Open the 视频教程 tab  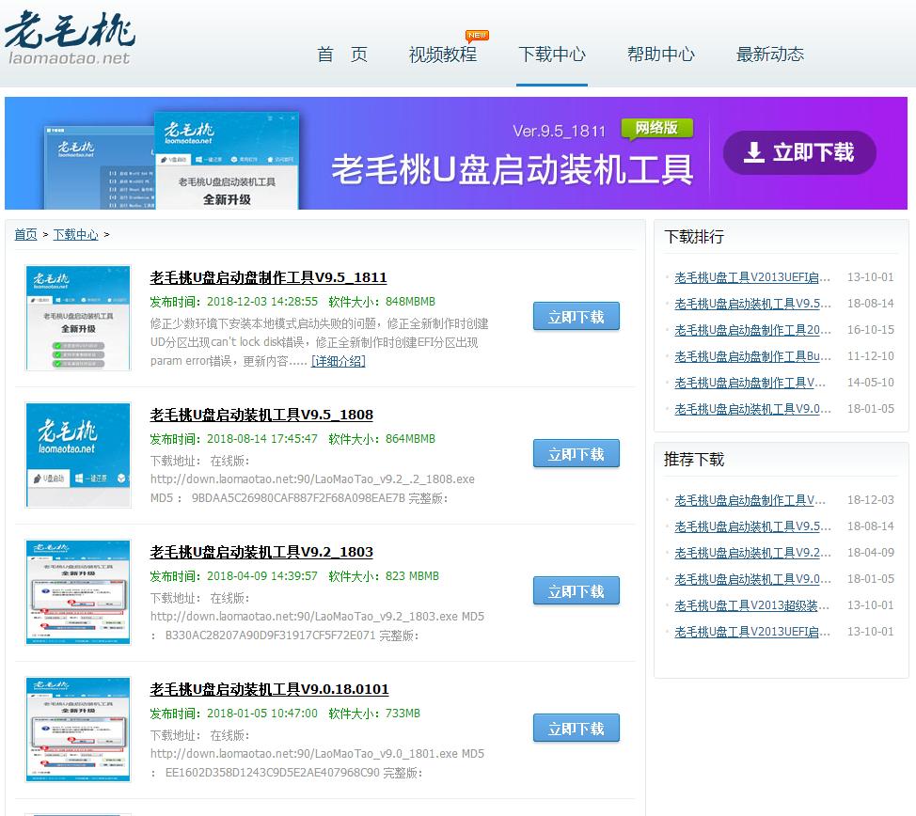tap(444, 55)
